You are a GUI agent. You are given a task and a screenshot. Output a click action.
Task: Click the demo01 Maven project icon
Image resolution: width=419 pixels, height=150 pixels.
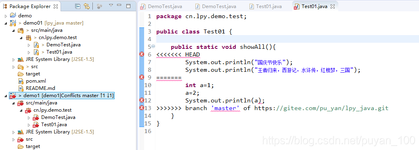tap(13, 23)
